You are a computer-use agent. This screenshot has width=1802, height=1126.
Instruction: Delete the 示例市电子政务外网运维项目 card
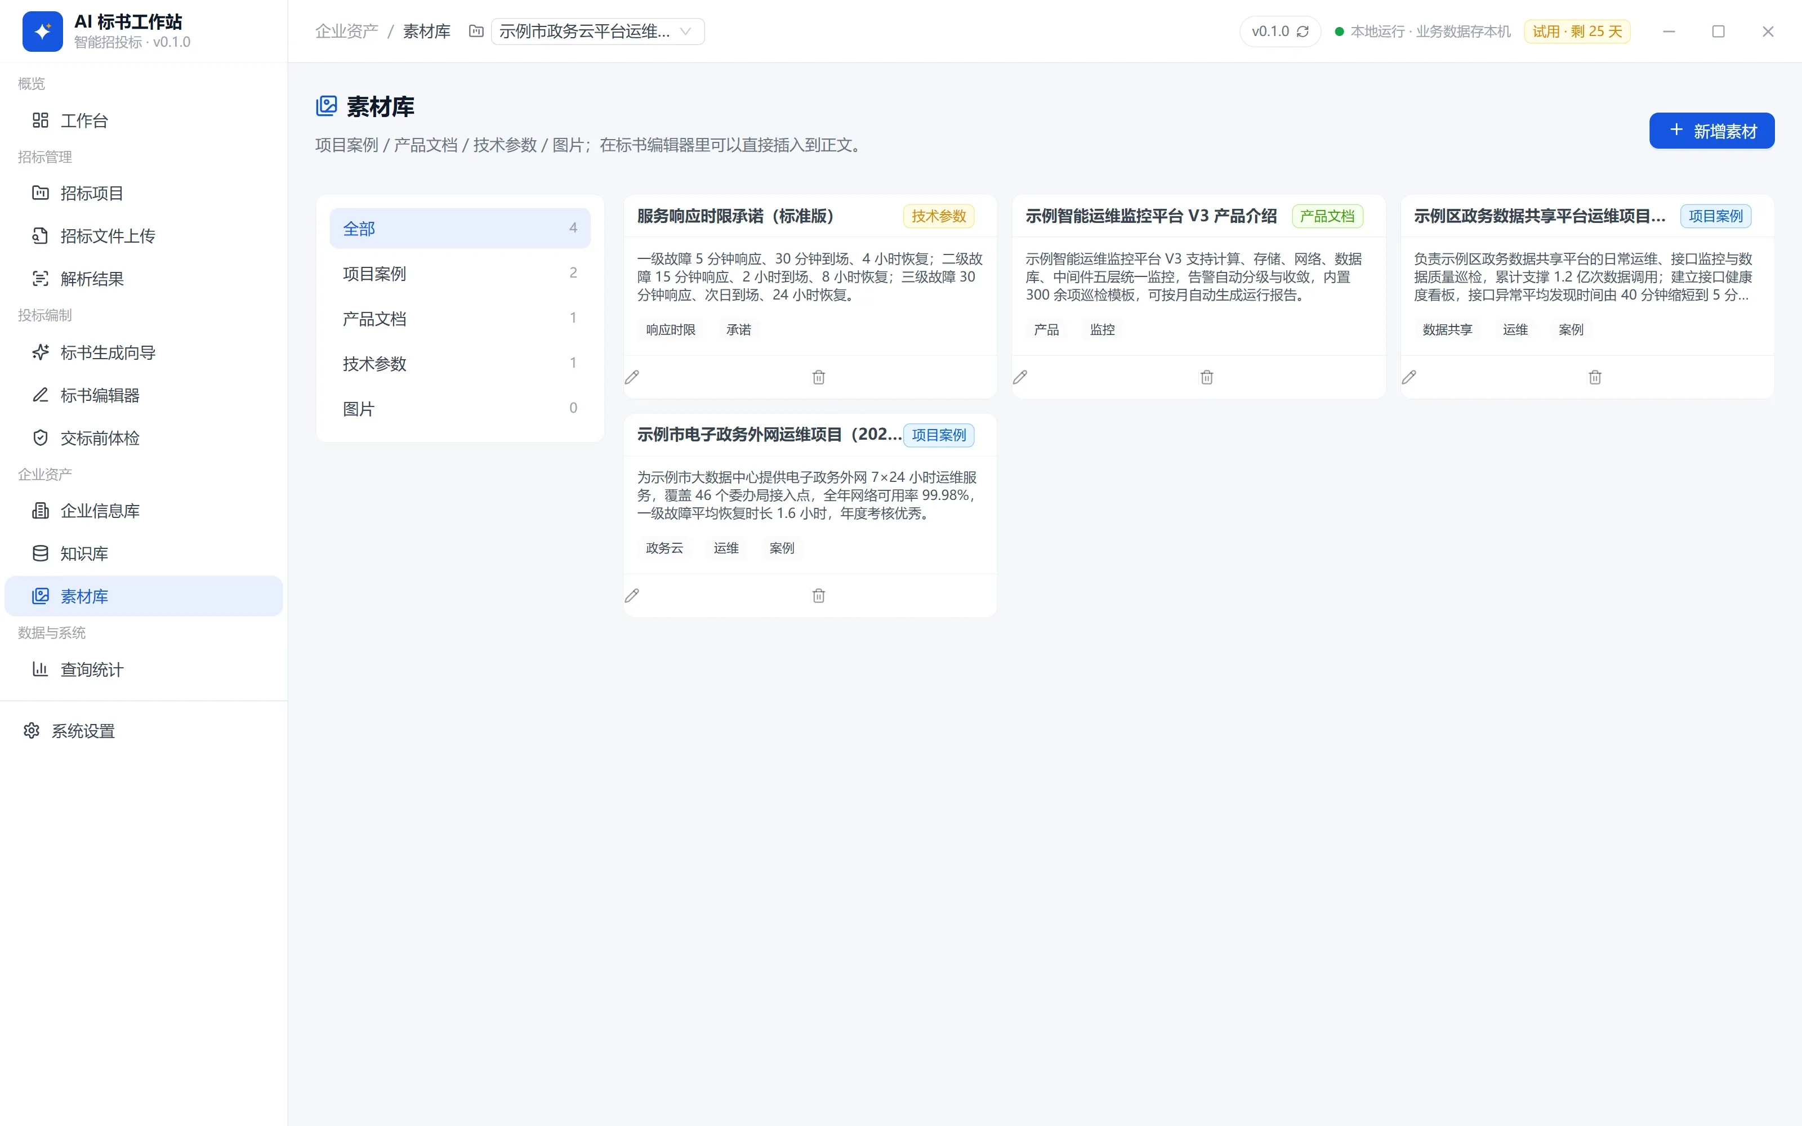pos(818,595)
